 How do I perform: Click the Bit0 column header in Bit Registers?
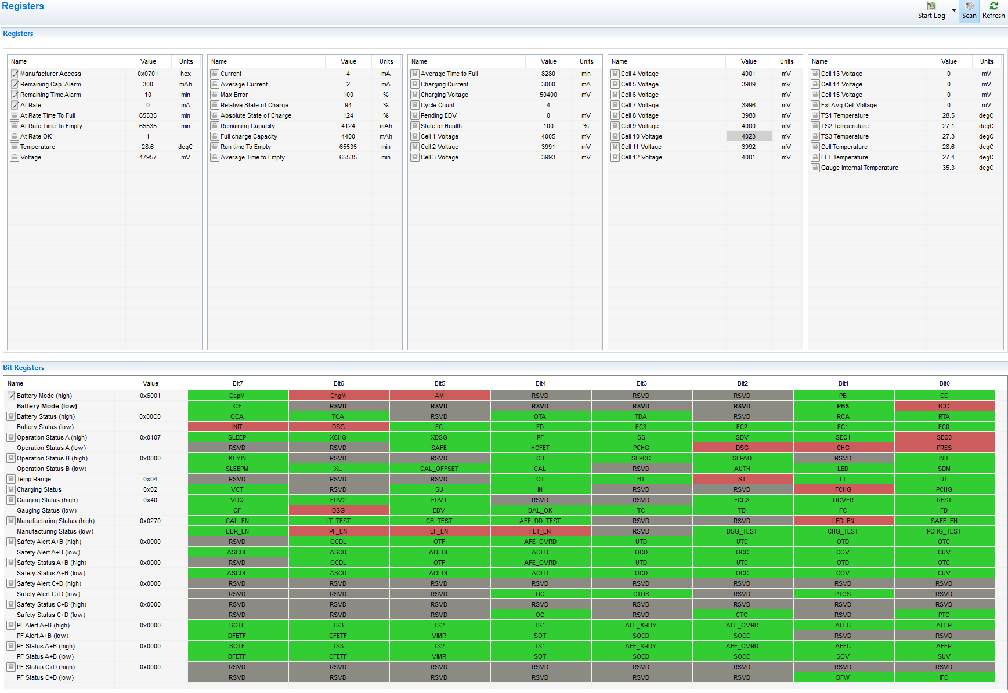(945, 383)
